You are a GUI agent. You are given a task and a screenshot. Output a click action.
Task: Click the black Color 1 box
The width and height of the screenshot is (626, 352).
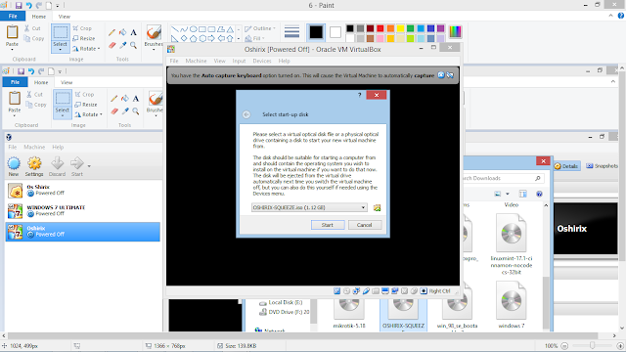[x=316, y=32]
